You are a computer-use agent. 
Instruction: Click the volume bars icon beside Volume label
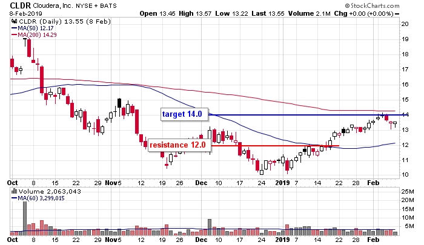click(15, 191)
